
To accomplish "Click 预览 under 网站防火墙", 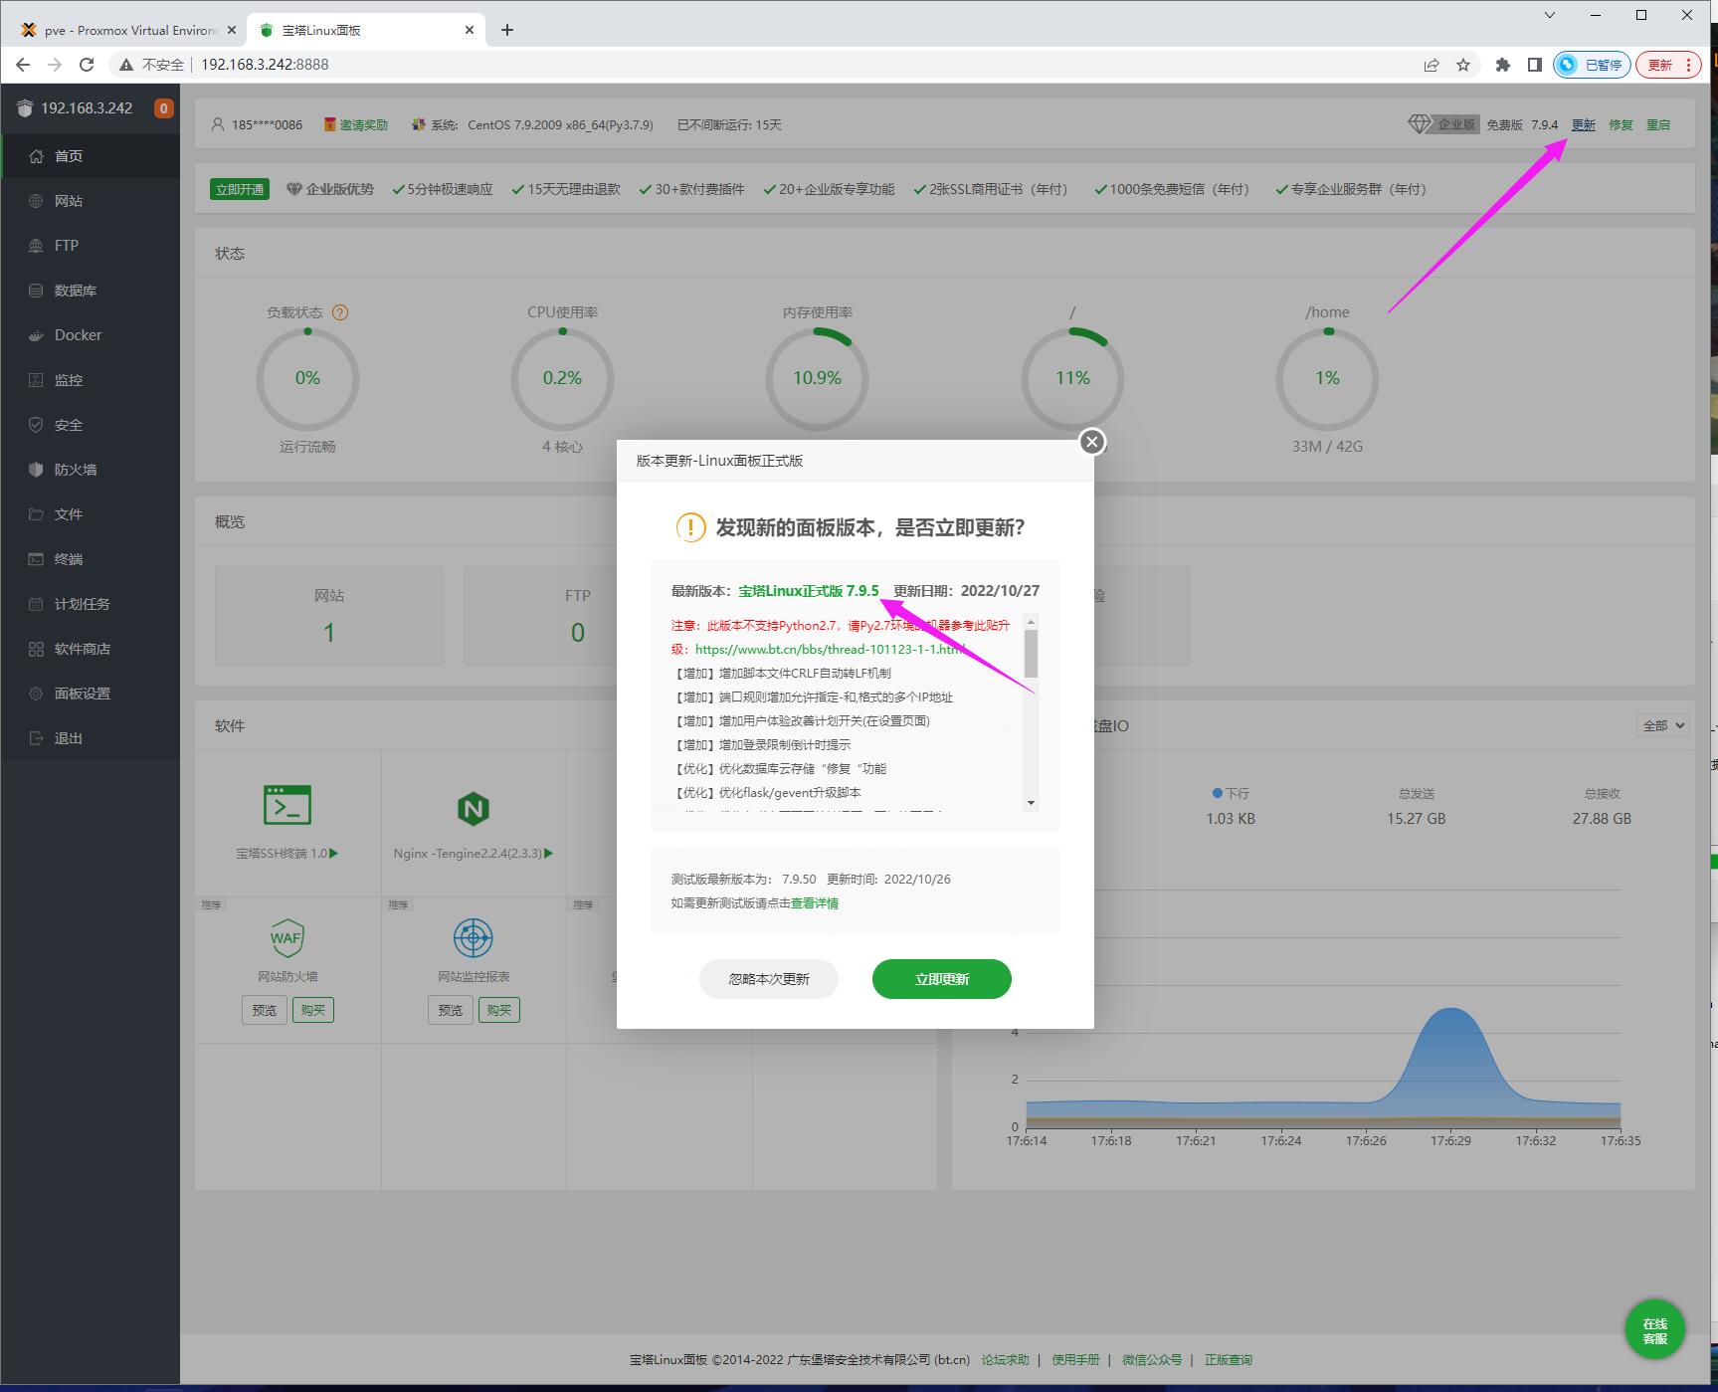I will click(264, 1010).
